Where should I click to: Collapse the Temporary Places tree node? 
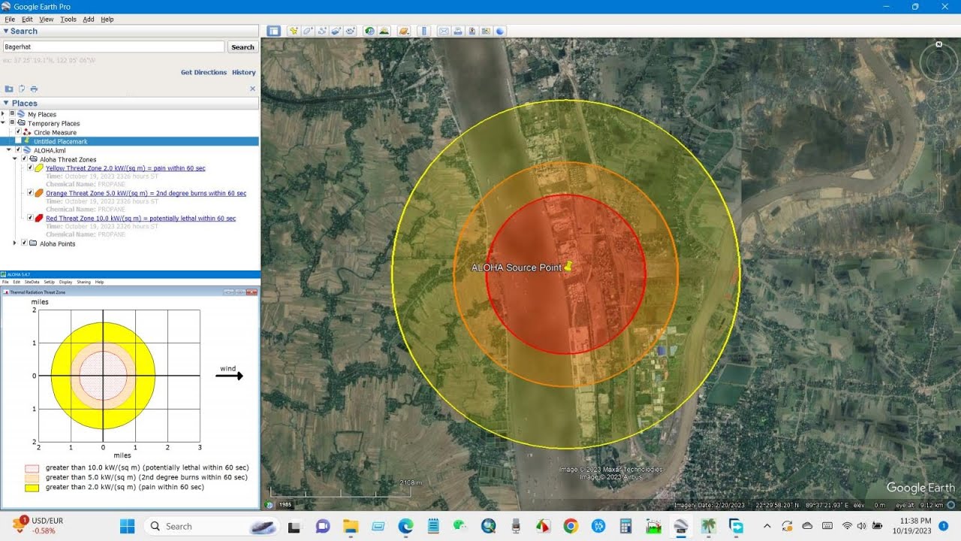(x=3, y=122)
